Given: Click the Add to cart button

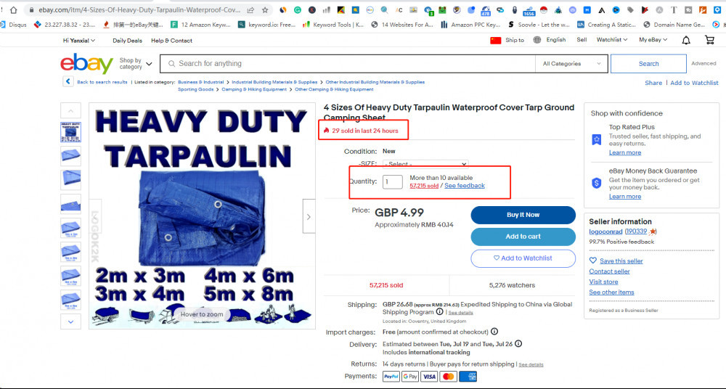Looking at the screenshot, I should pos(523,237).
